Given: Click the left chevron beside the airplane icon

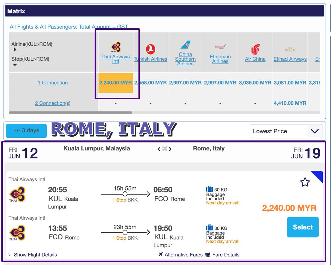Looking at the screenshot, I should click(x=159, y=149).
